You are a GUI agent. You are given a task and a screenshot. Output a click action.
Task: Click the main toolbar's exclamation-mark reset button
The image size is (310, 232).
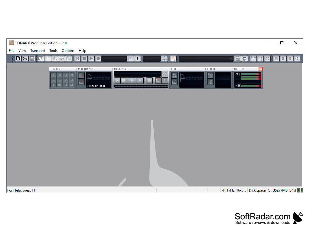click(x=137, y=59)
